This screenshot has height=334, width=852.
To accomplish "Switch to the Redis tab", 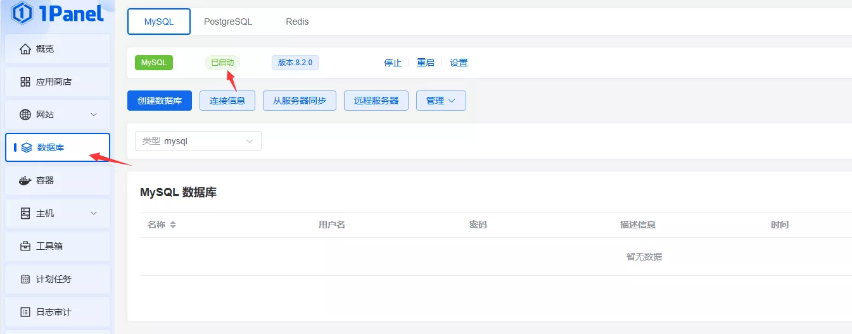I will point(297,22).
